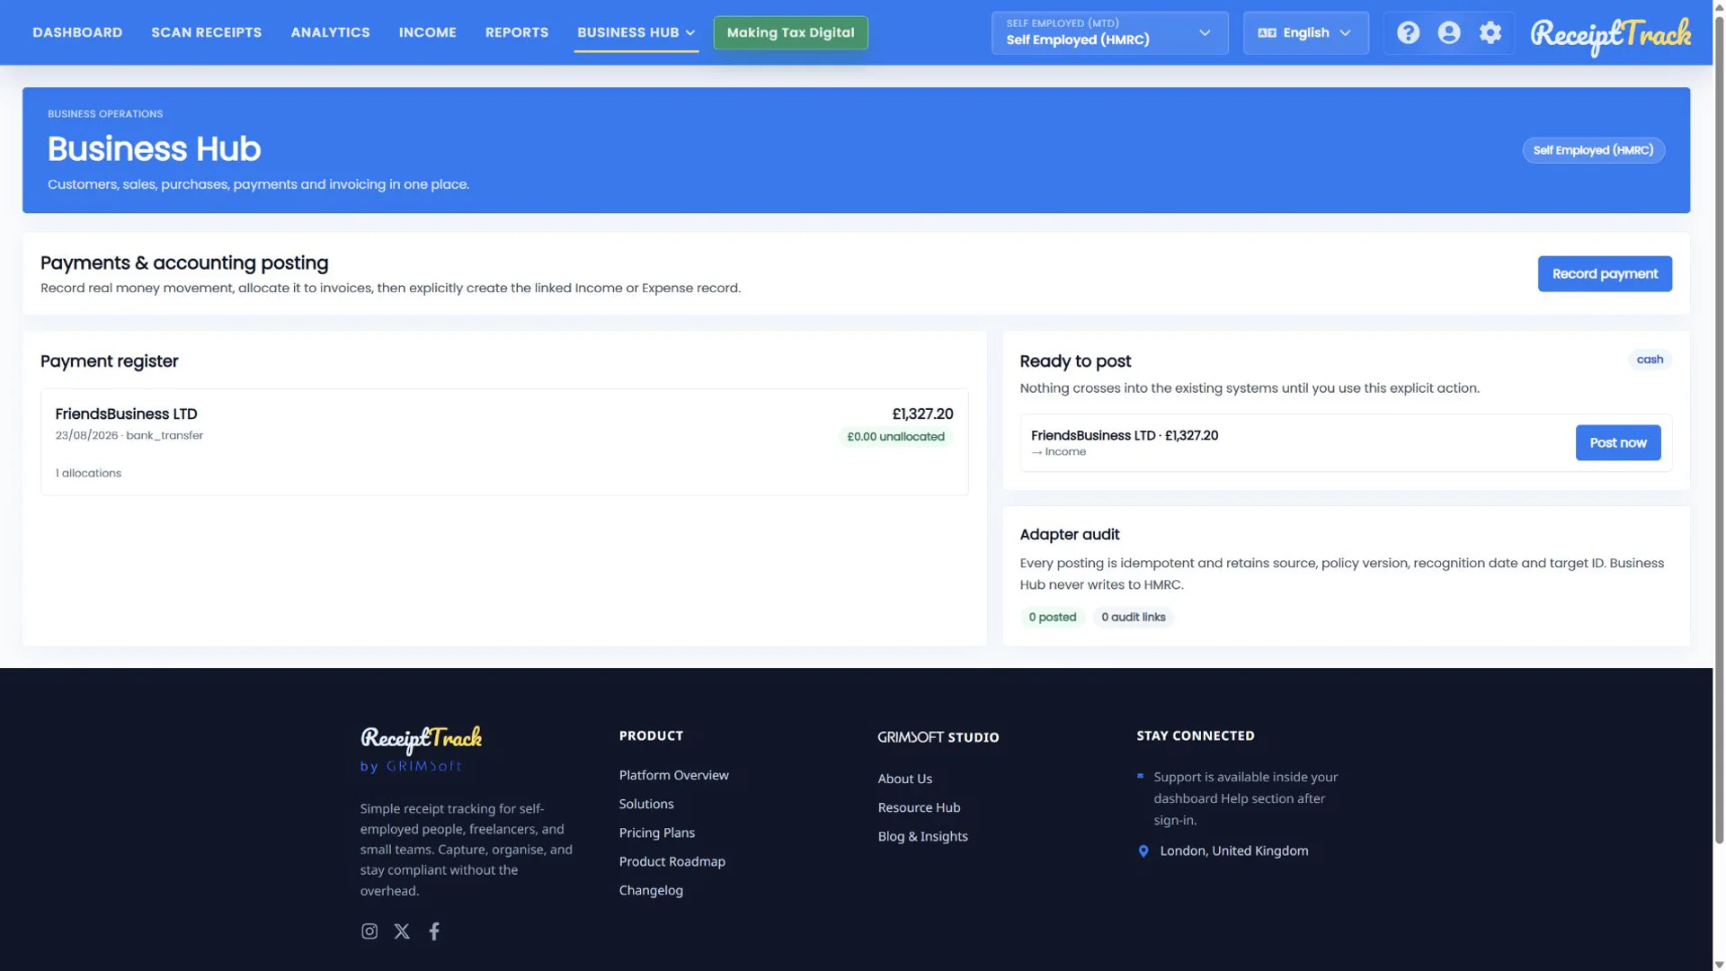
Task: Navigate to Reports
Action: (x=517, y=32)
